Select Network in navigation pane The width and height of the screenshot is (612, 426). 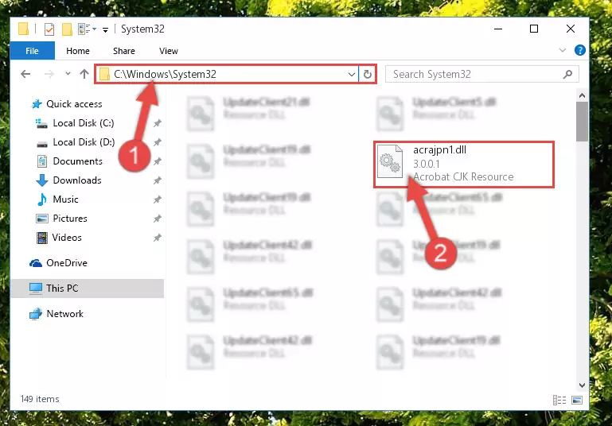tap(64, 314)
